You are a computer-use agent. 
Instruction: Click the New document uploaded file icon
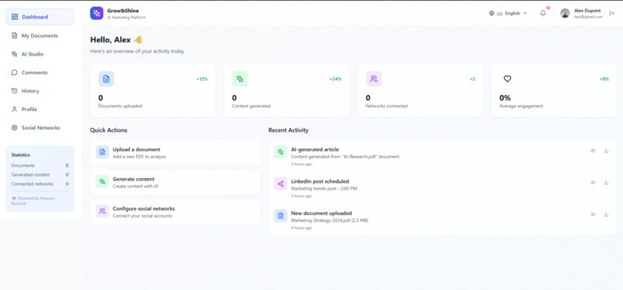[x=281, y=216]
